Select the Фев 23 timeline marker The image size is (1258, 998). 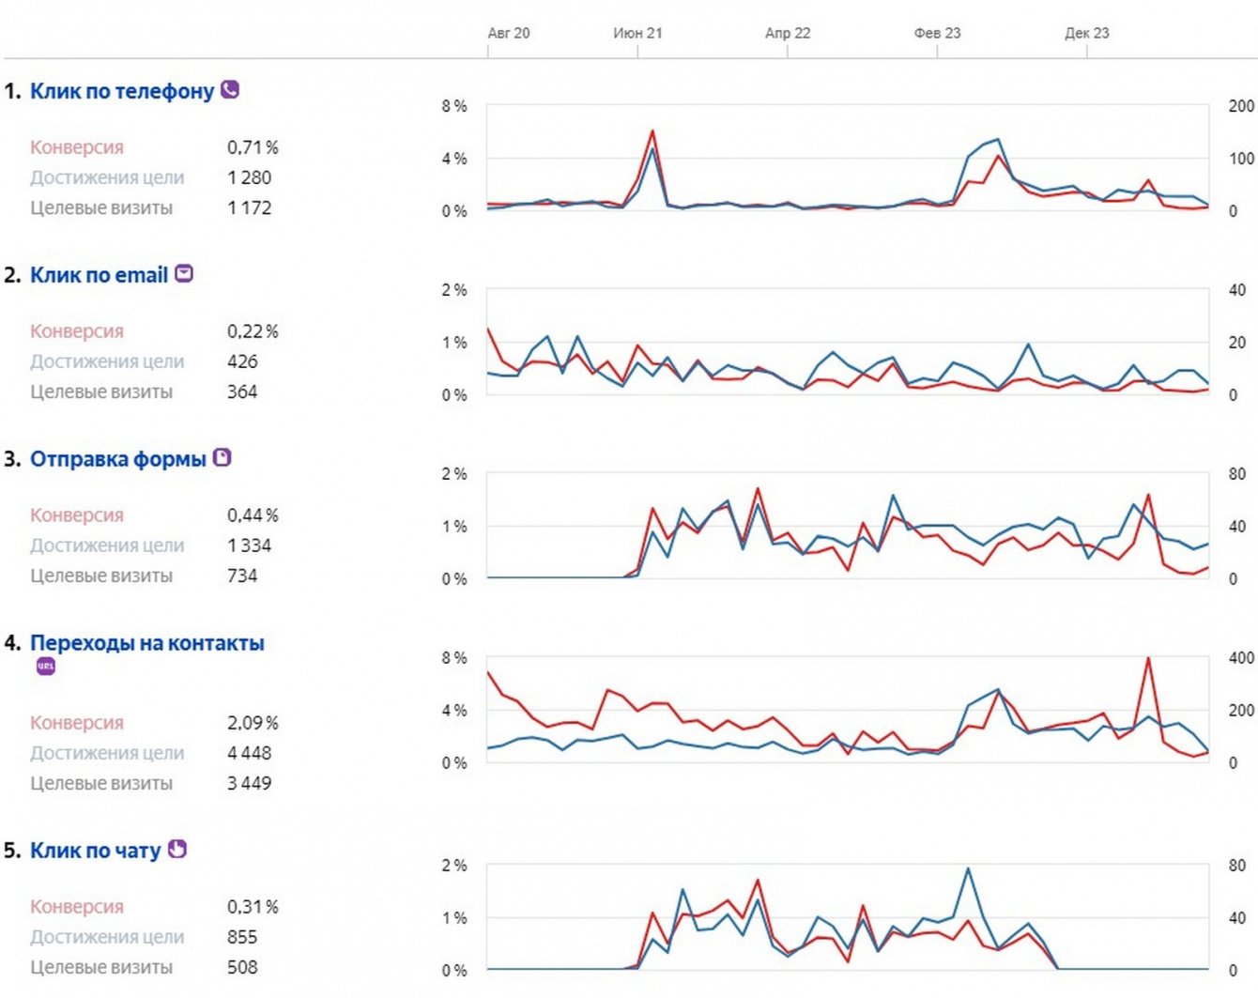(x=937, y=33)
